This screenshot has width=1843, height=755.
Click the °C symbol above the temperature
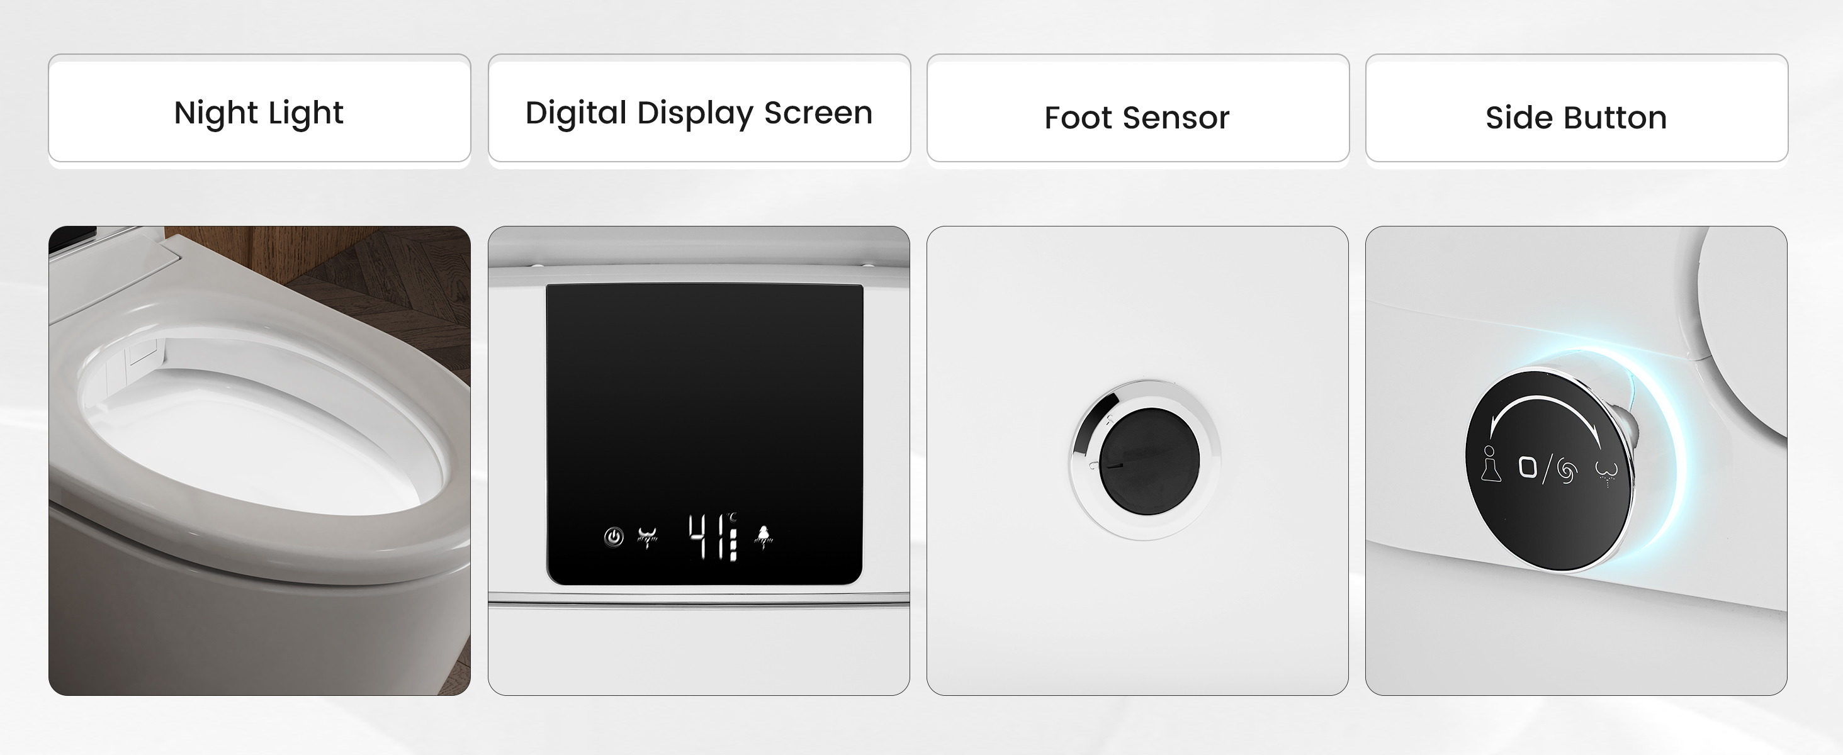point(731,518)
